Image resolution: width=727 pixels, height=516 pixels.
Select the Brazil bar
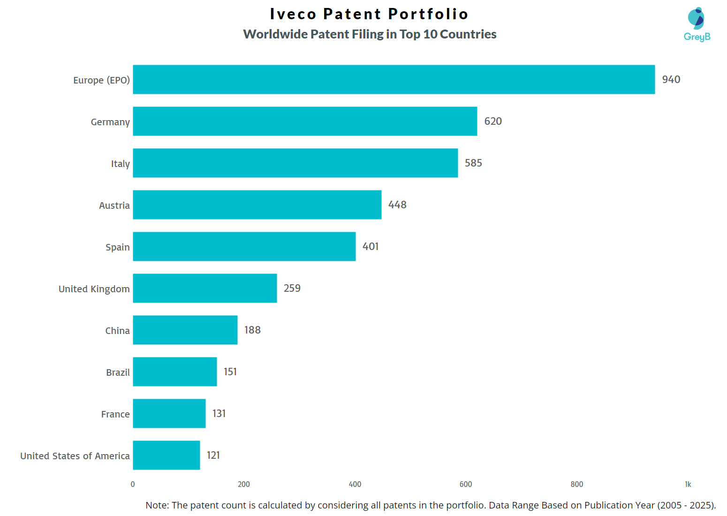174,372
